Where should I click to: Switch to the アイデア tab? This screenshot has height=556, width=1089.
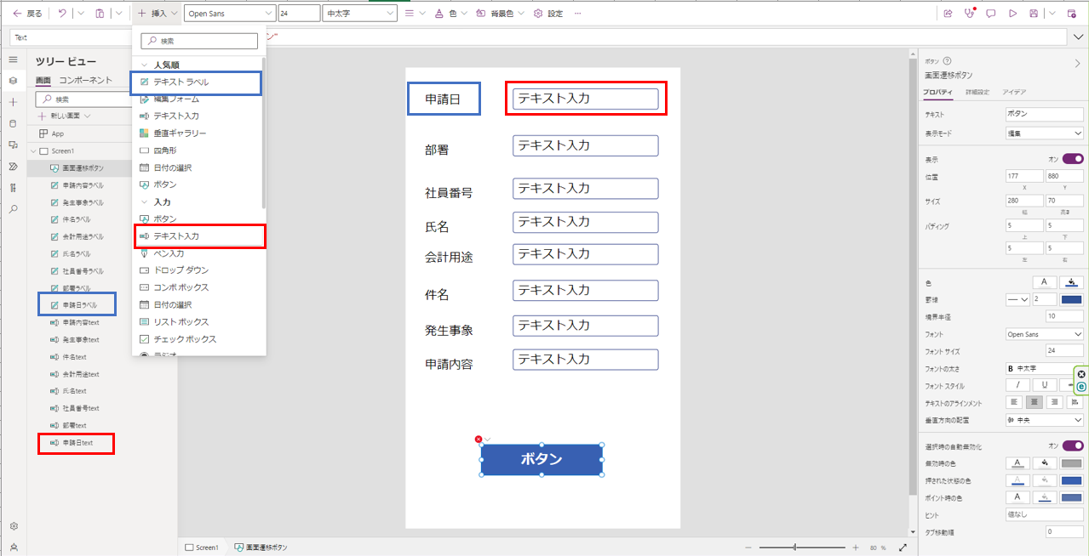[x=1014, y=92]
